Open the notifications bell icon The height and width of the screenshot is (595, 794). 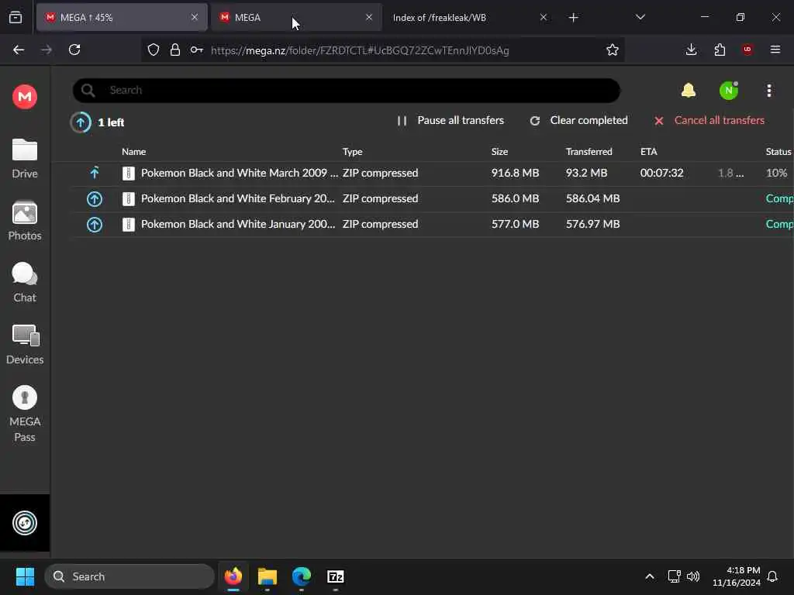coord(689,91)
